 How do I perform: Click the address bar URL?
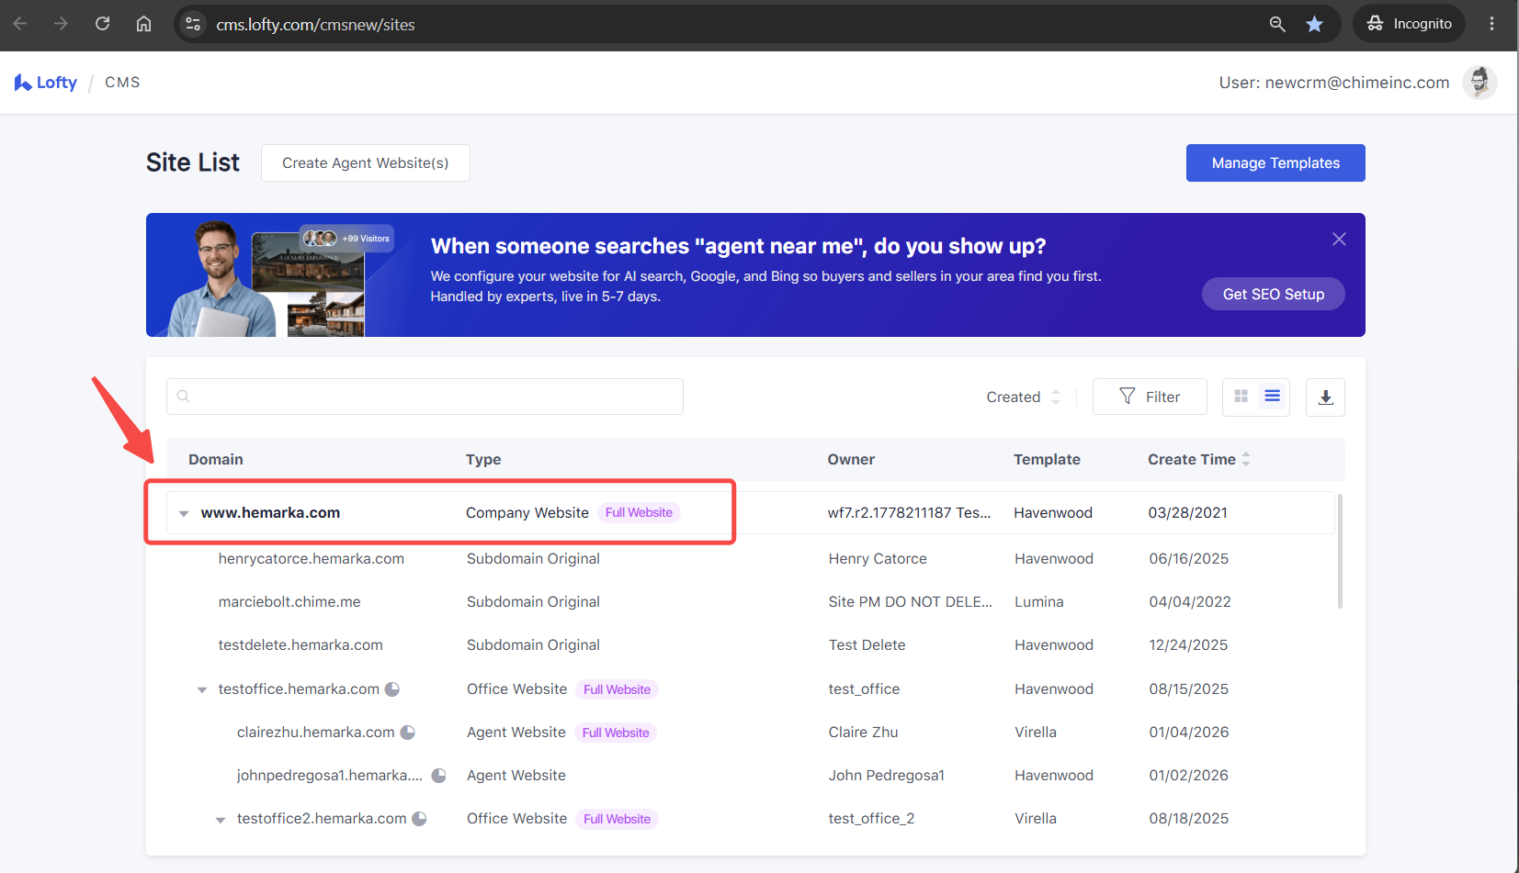pos(315,25)
